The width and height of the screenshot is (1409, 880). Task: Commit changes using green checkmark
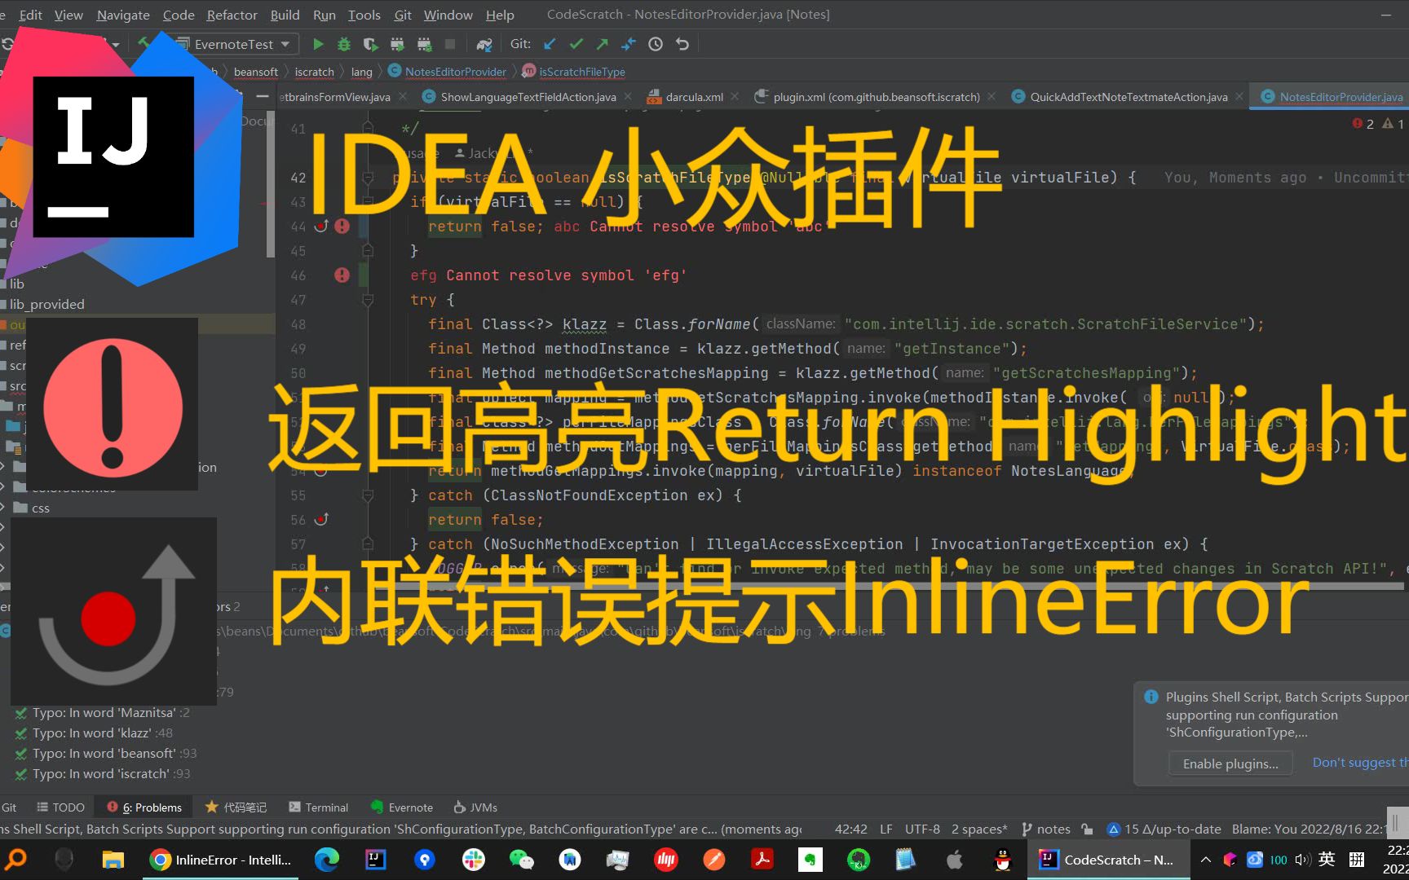pyautogui.click(x=576, y=44)
